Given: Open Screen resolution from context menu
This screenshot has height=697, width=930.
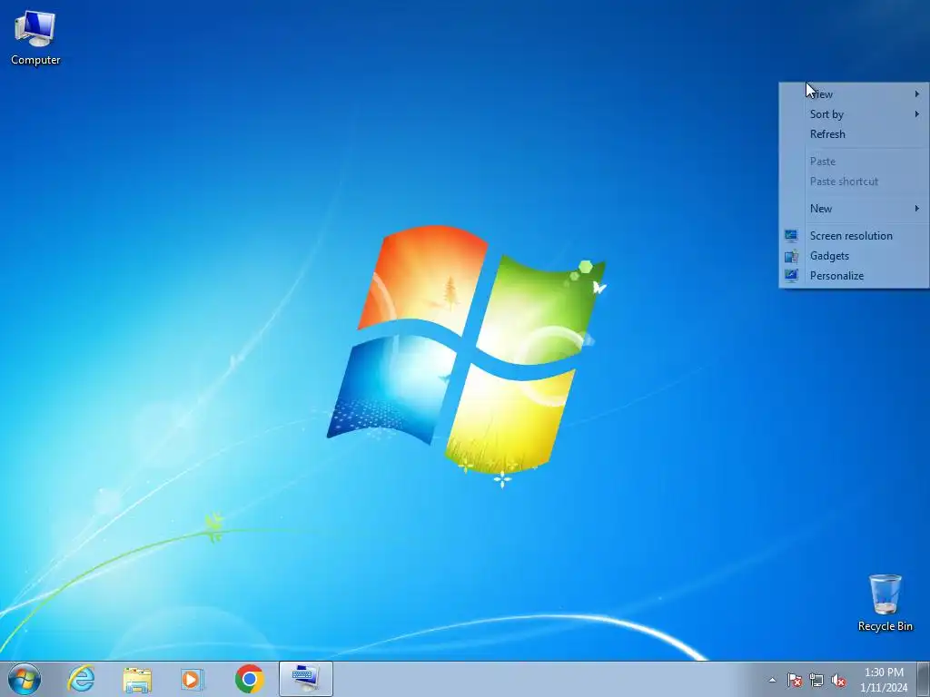Looking at the screenshot, I should pos(854,236).
